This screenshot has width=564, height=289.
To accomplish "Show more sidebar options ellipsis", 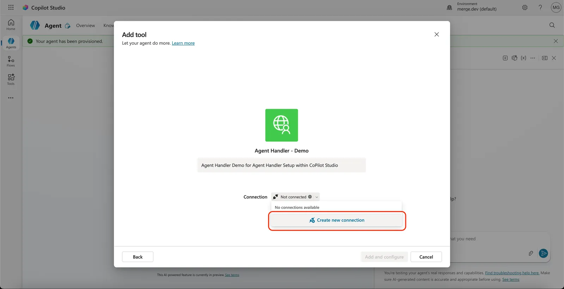I will pyautogui.click(x=11, y=98).
